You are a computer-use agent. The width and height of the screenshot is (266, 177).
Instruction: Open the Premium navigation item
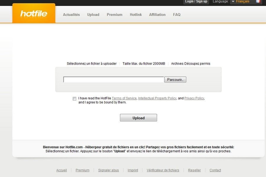[114, 15]
